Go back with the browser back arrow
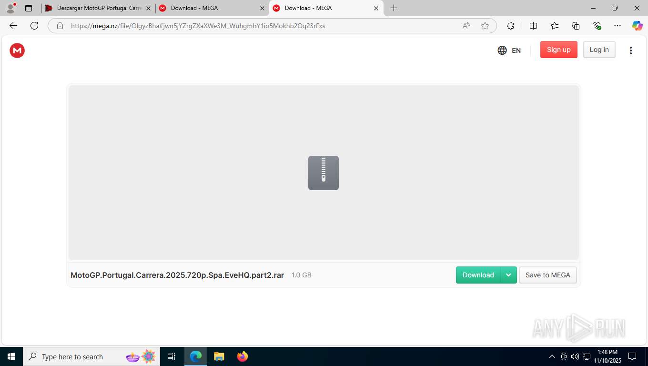This screenshot has height=366, width=648. tap(13, 26)
